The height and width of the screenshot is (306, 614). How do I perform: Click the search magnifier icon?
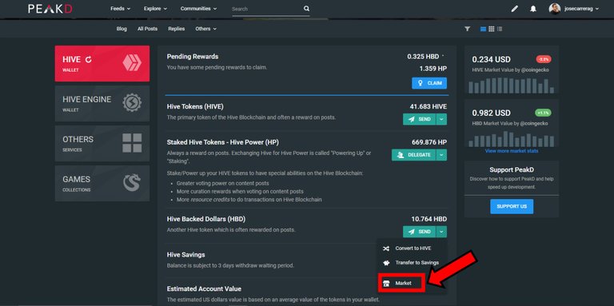tap(306, 8)
